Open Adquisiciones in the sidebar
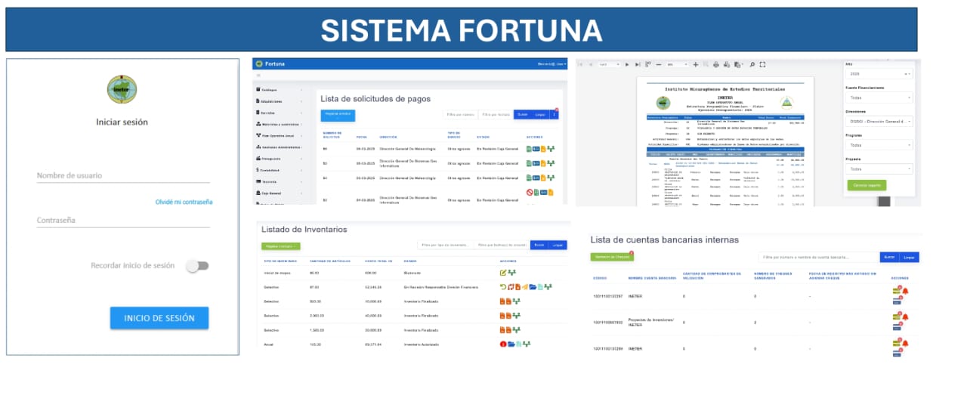967x417 pixels. [x=279, y=101]
